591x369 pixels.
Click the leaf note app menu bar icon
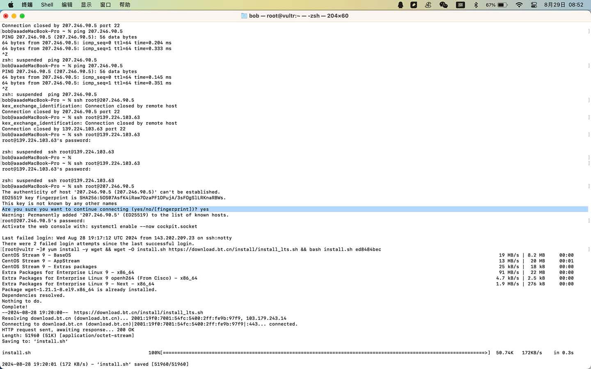pyautogui.click(x=414, y=5)
